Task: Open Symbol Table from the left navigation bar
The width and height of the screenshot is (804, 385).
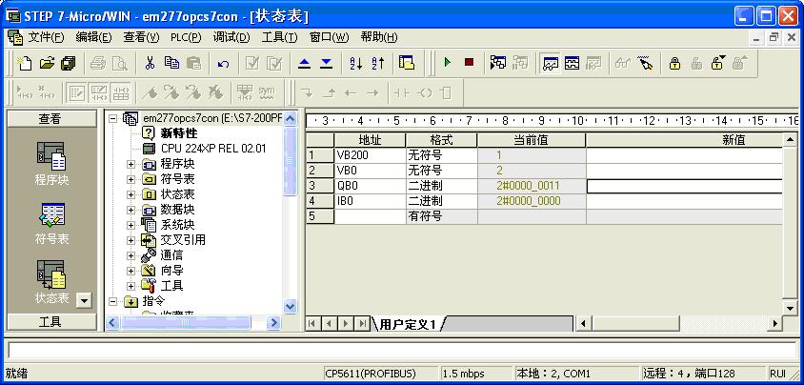Action: [51, 223]
